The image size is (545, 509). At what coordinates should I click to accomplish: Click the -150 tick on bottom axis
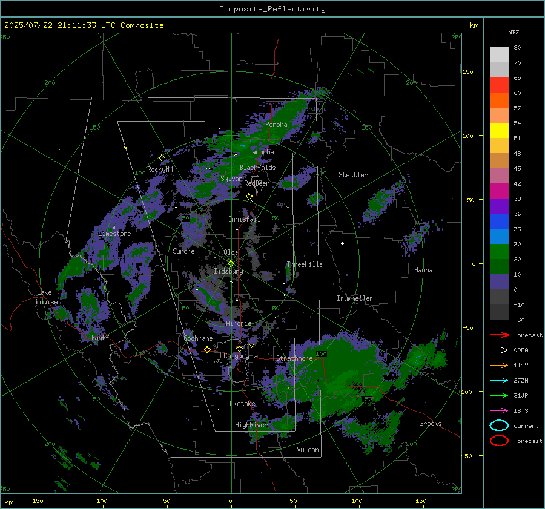pos(36,501)
